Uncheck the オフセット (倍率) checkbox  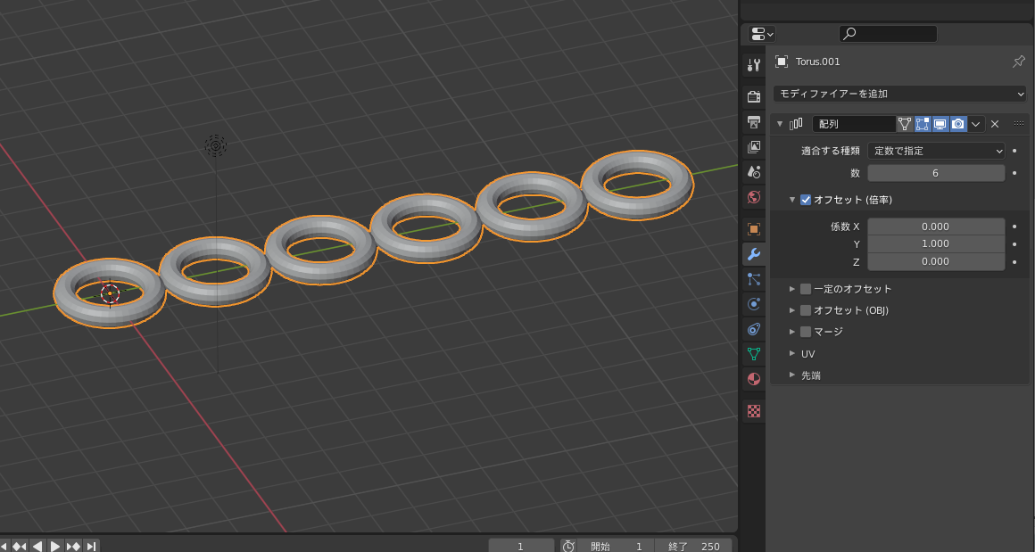pyautogui.click(x=806, y=199)
